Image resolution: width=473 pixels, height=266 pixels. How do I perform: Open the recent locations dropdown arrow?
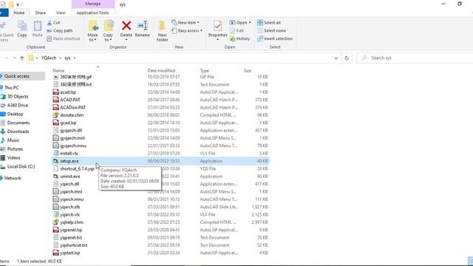coord(14,58)
